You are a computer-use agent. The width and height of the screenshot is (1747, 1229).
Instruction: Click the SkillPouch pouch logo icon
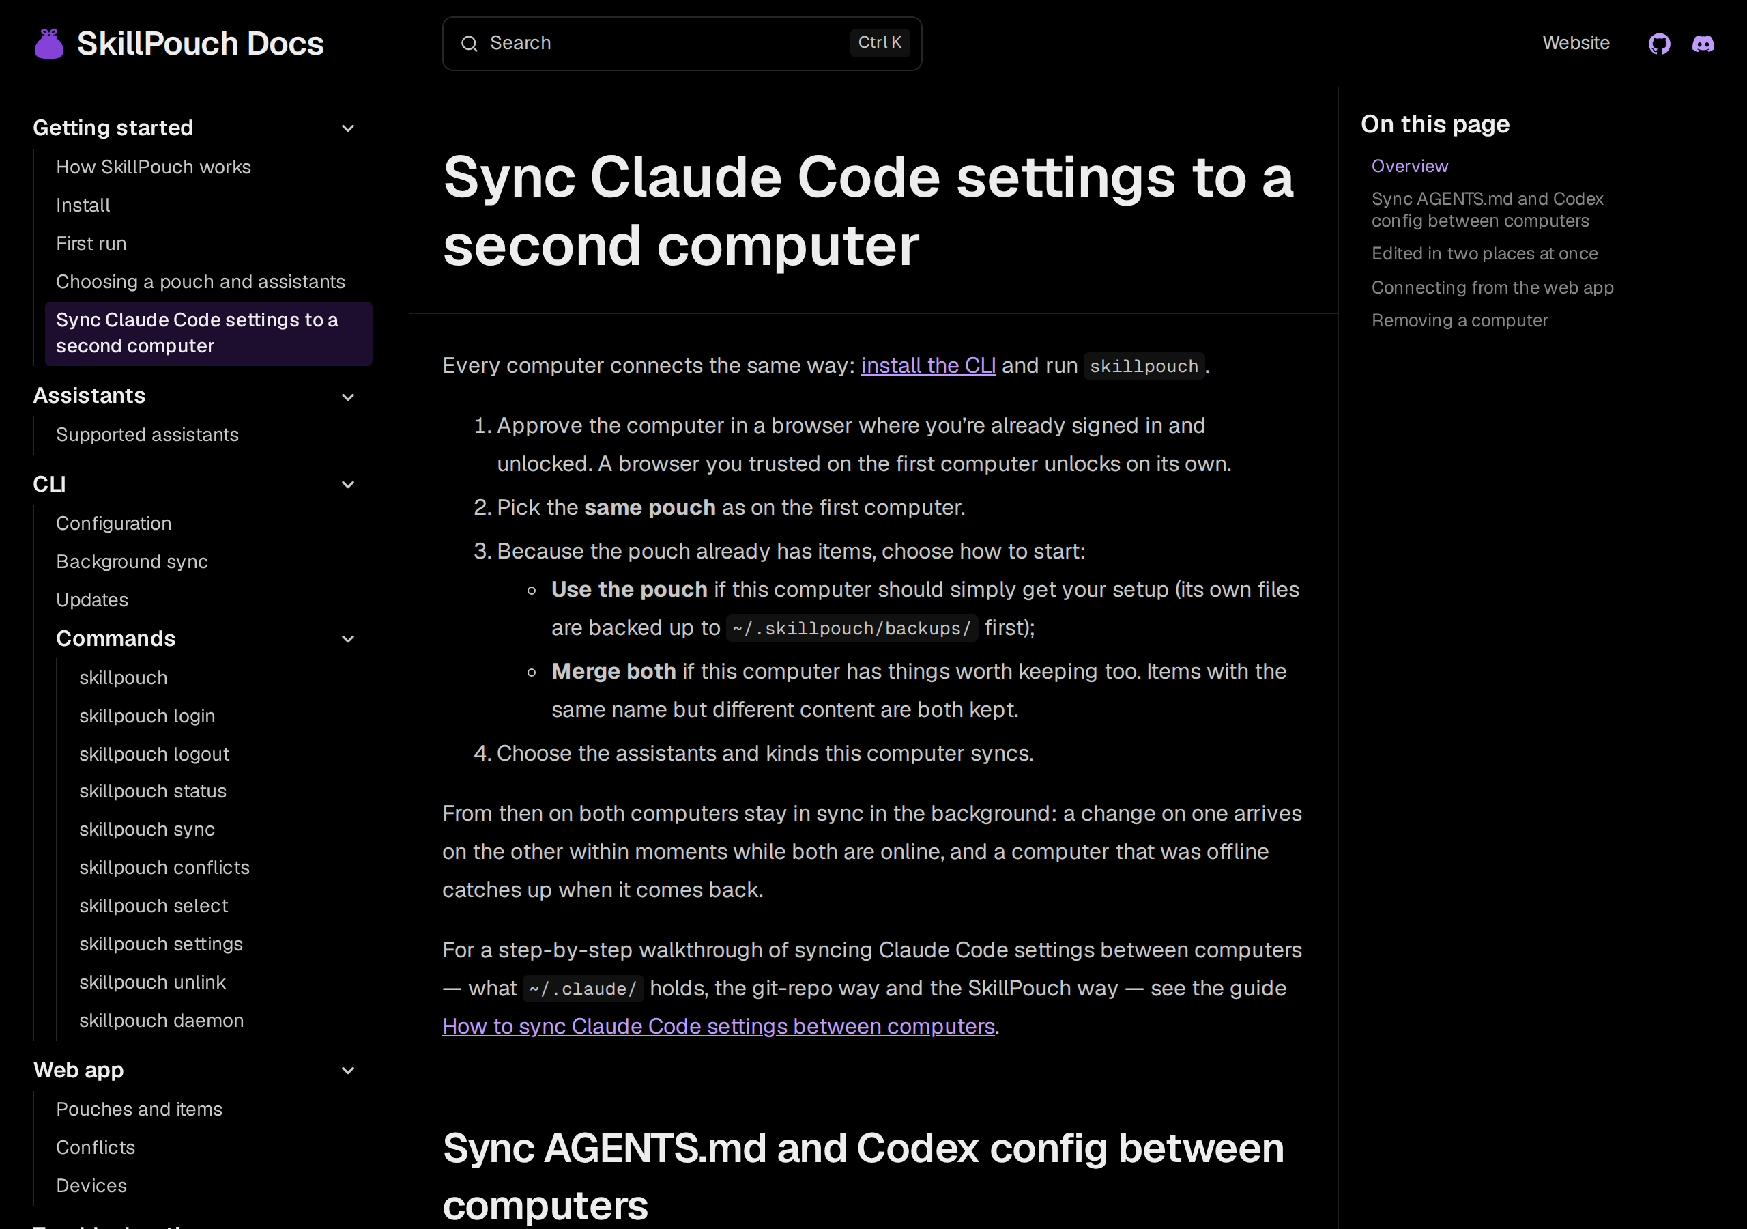point(49,44)
